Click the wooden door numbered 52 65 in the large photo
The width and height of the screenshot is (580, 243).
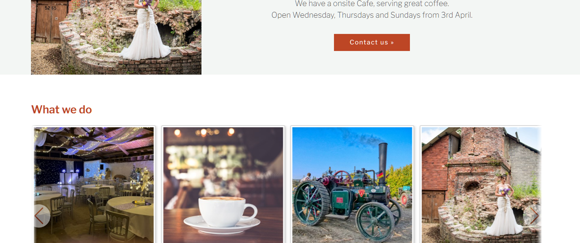pos(51,21)
